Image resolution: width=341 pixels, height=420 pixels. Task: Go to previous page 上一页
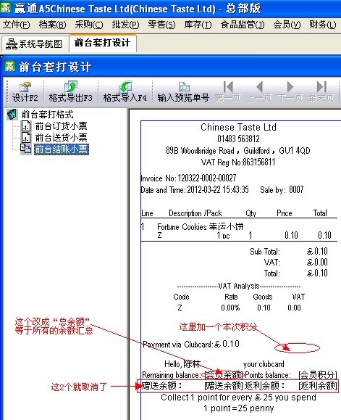[x=259, y=92]
